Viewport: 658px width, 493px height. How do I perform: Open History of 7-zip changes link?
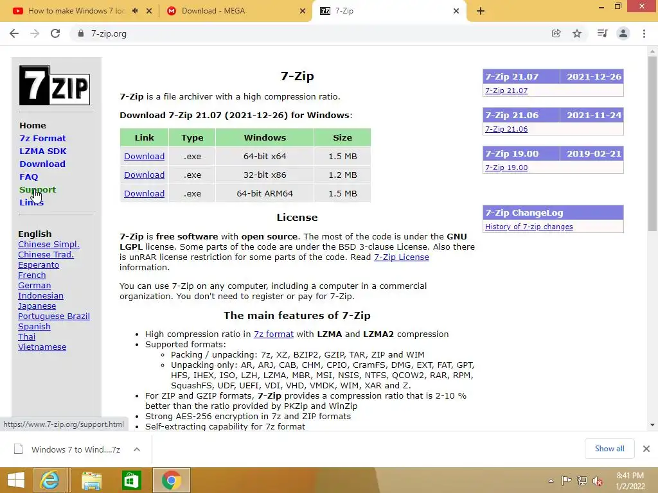coord(529,227)
